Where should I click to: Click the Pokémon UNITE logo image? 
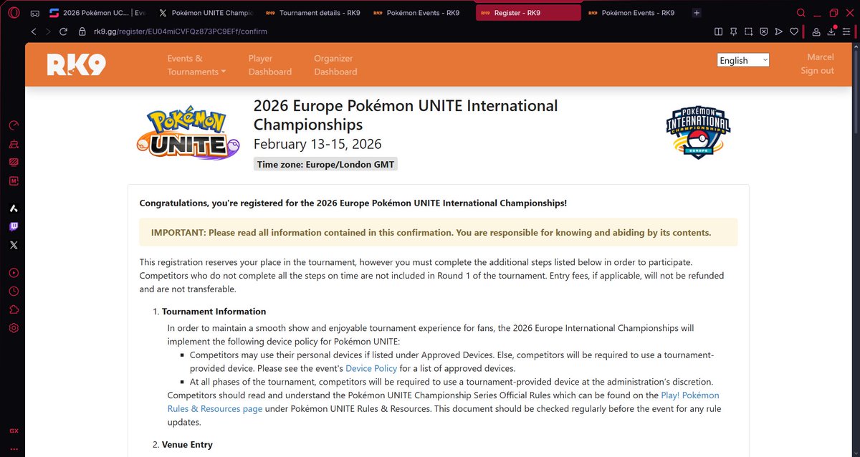tap(188, 135)
